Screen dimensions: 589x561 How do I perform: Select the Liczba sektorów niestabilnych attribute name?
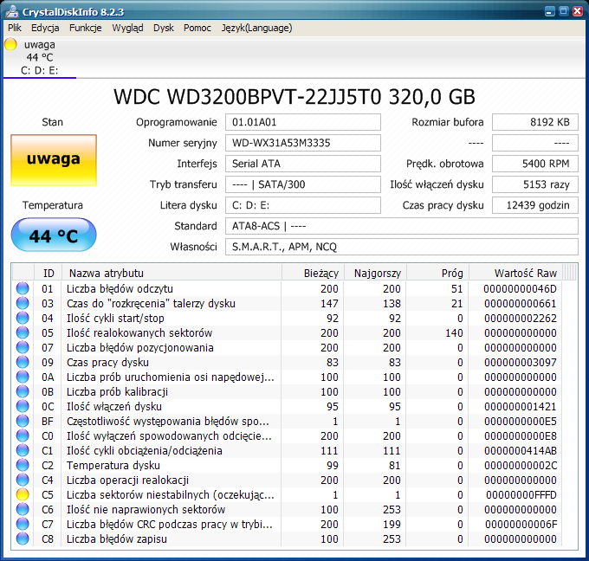pyautogui.click(x=170, y=495)
